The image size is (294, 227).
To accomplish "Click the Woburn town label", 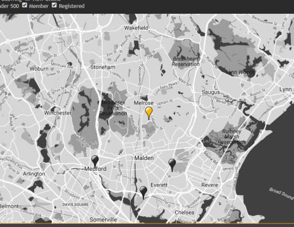I will [x=39, y=69].
